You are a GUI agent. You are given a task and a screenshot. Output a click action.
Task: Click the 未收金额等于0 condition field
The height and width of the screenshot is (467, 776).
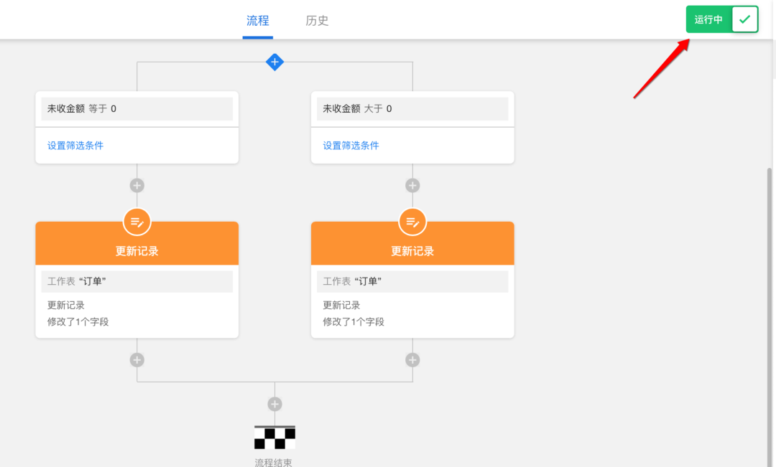pyautogui.click(x=137, y=108)
